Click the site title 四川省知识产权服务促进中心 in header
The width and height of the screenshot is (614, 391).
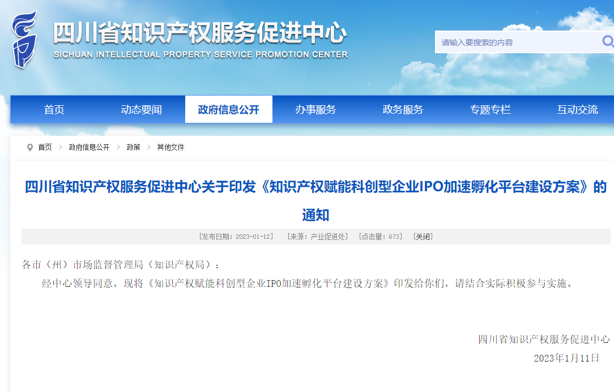coord(200,34)
